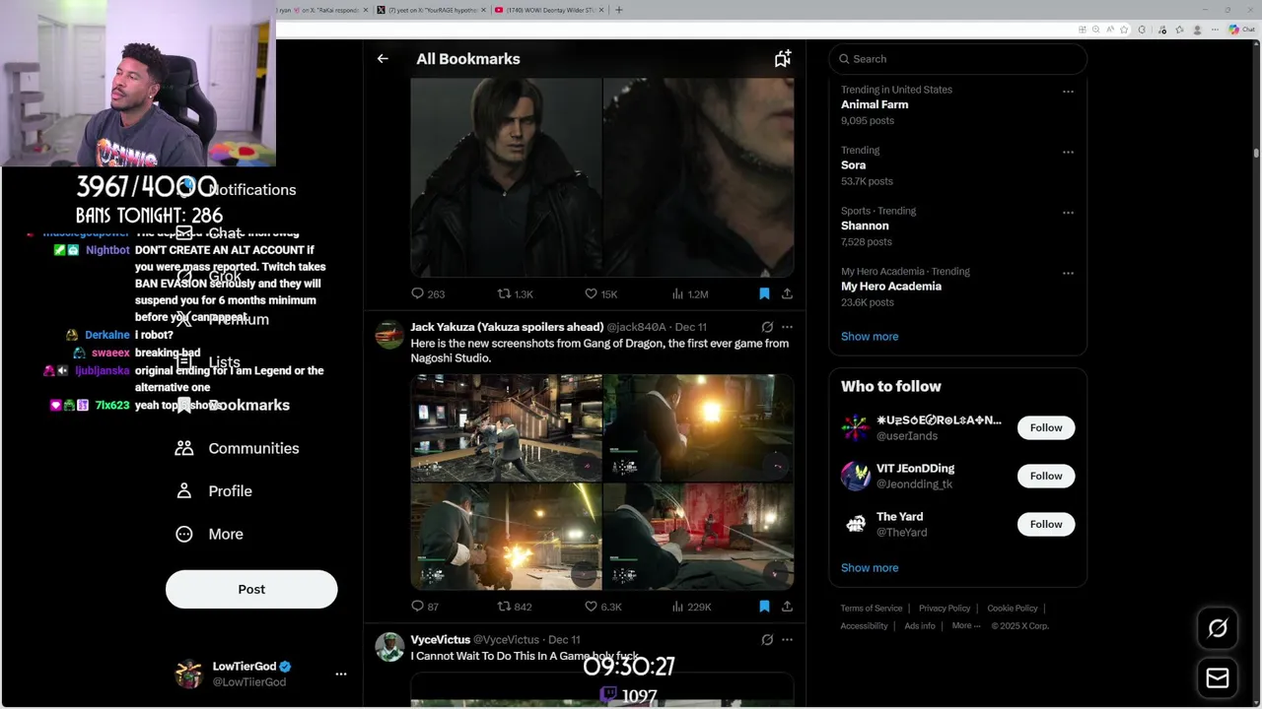Open the Cookie Policy link
1262x709 pixels.
click(x=1013, y=609)
